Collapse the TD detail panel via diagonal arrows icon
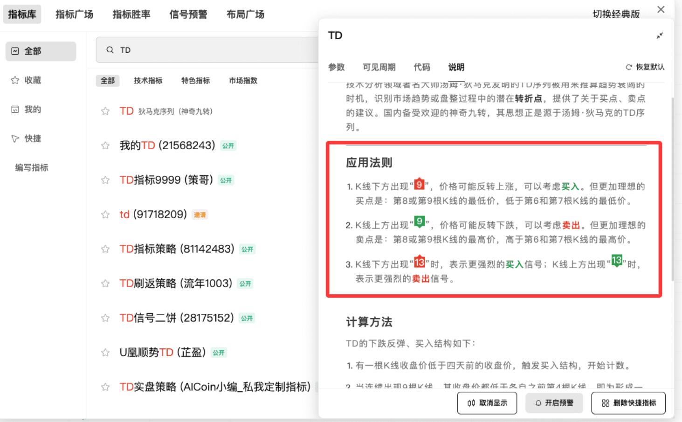The height and width of the screenshot is (422, 682). click(x=660, y=35)
